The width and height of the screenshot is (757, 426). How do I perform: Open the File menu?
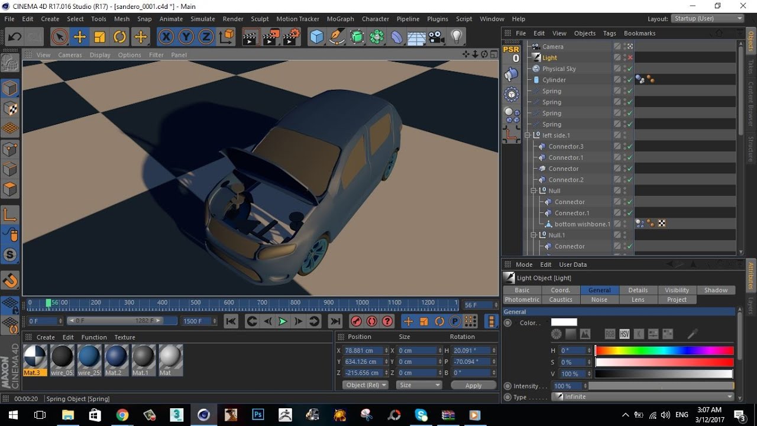coord(9,19)
